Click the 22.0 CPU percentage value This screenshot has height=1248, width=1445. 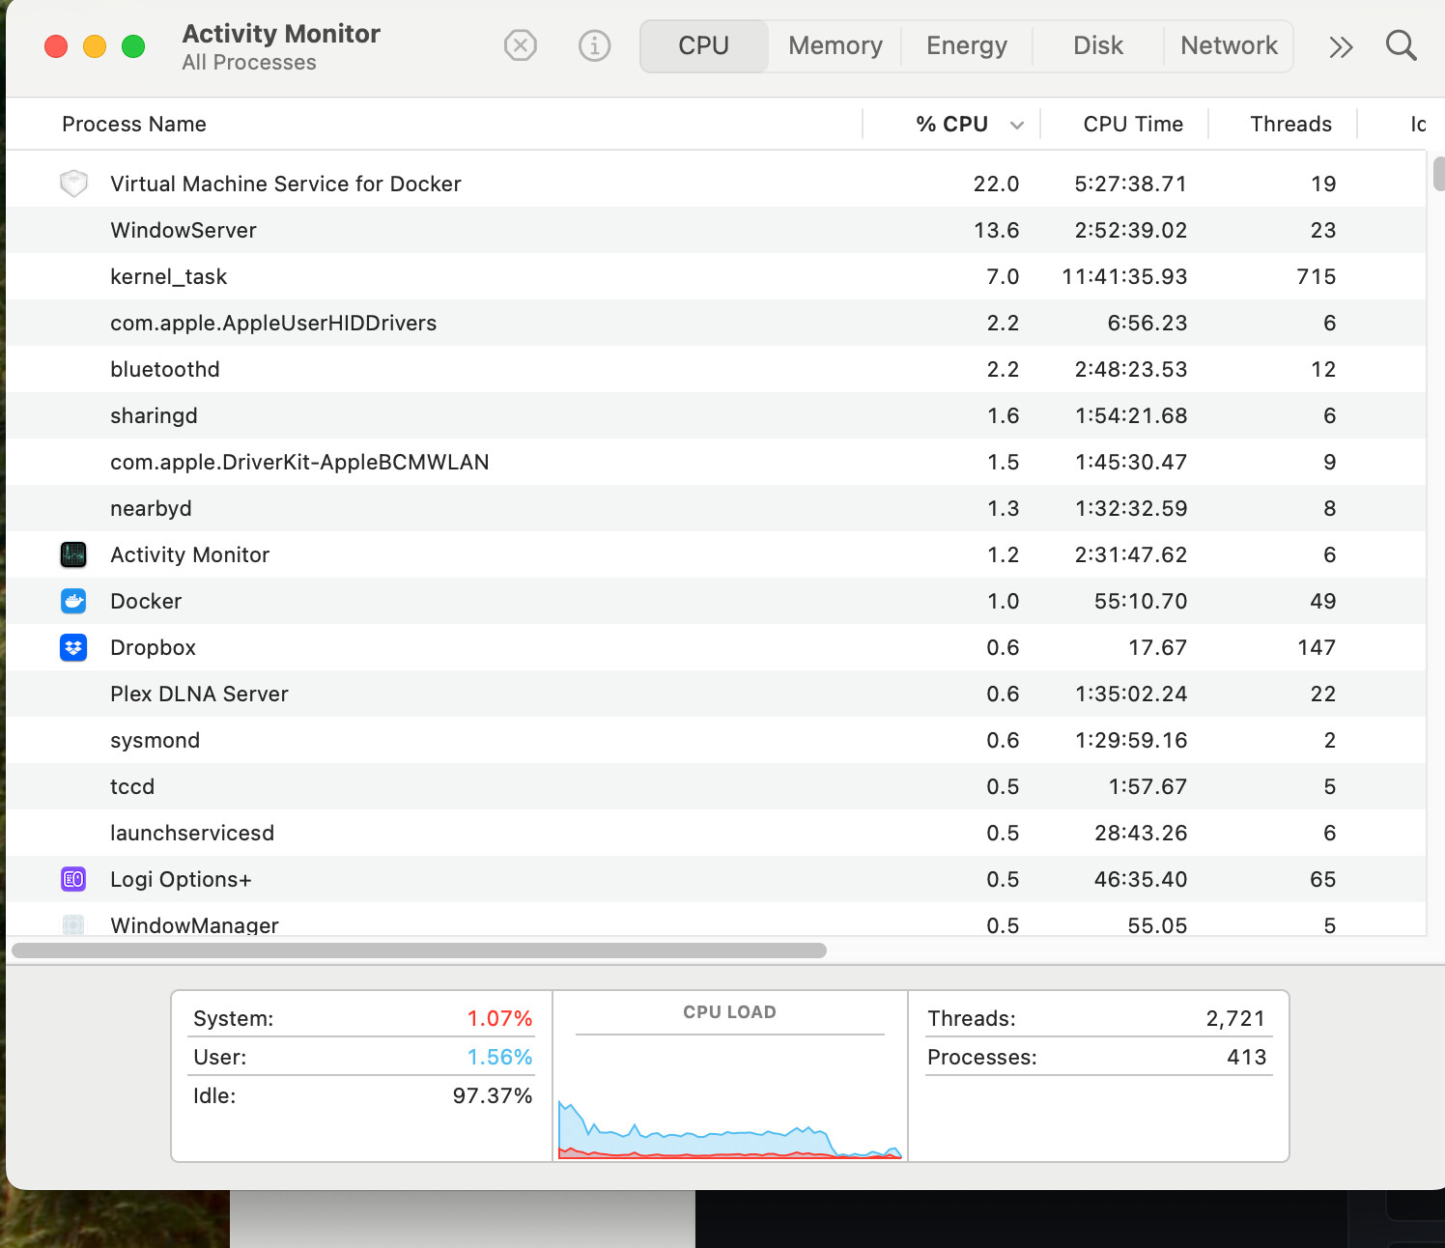pos(996,184)
